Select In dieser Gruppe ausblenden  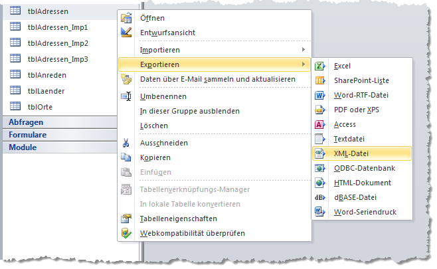pyautogui.click(x=215, y=111)
